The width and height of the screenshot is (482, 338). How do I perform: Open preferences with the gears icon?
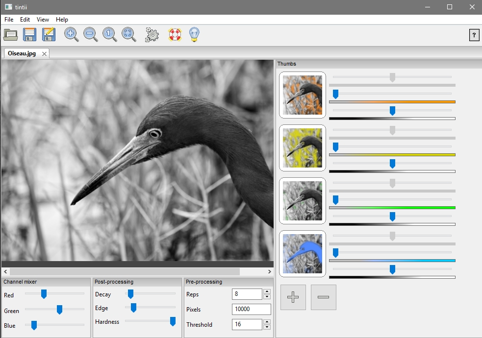(x=152, y=35)
